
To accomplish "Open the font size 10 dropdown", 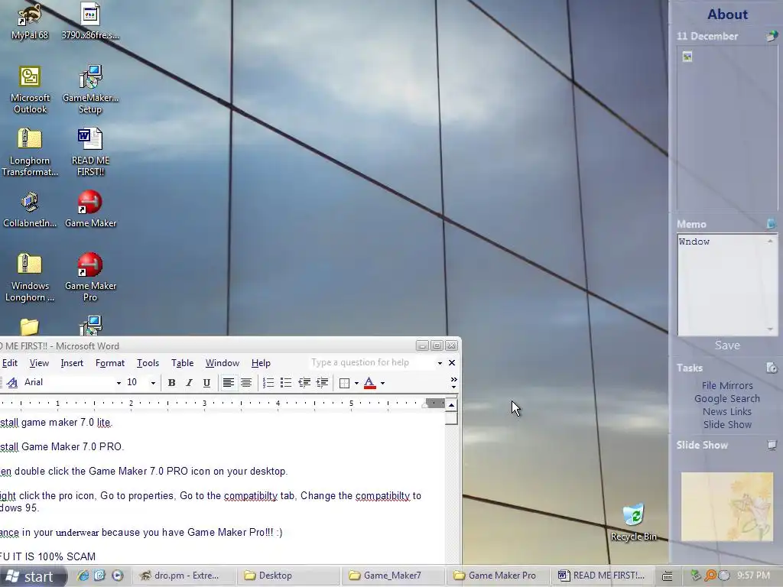I will click(153, 383).
